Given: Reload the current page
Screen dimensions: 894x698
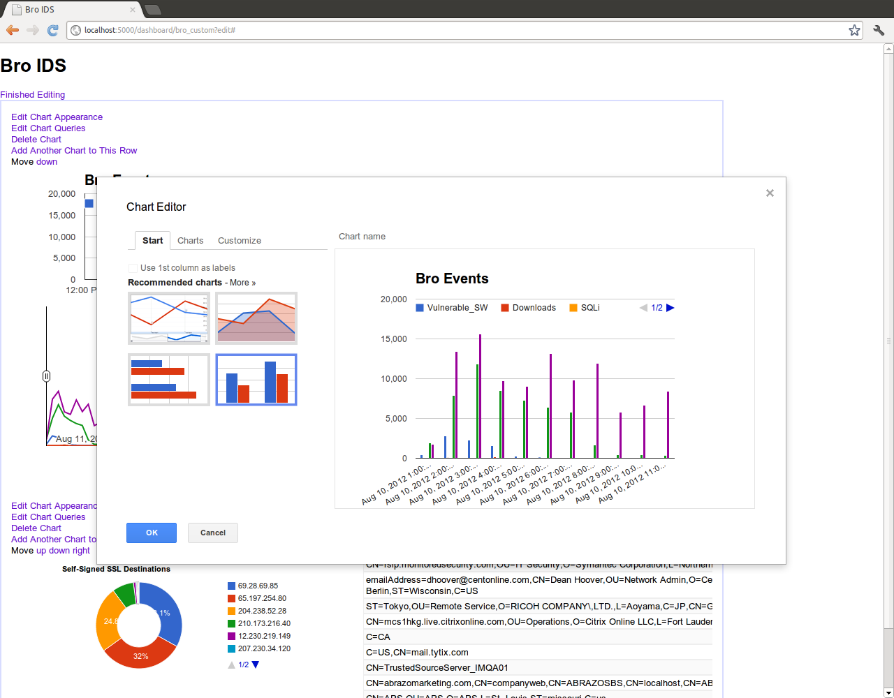Looking at the screenshot, I should [x=52, y=30].
